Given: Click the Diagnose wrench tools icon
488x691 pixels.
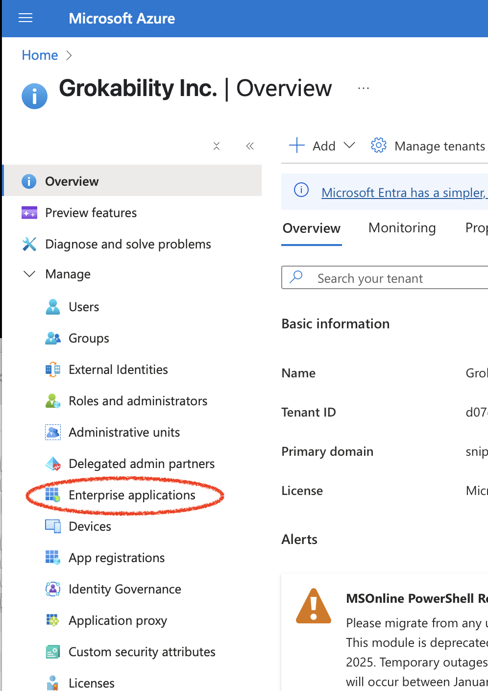Looking at the screenshot, I should [29, 244].
